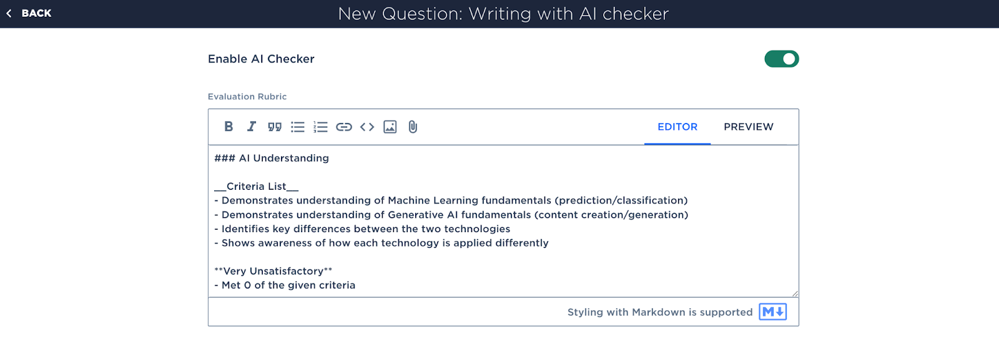The width and height of the screenshot is (999, 342).
Task: Disable the AI Checker toggle
Action: [x=782, y=59]
